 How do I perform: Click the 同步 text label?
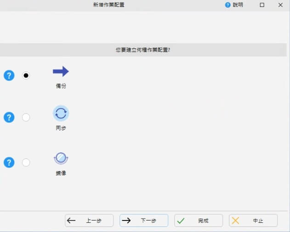(61, 128)
